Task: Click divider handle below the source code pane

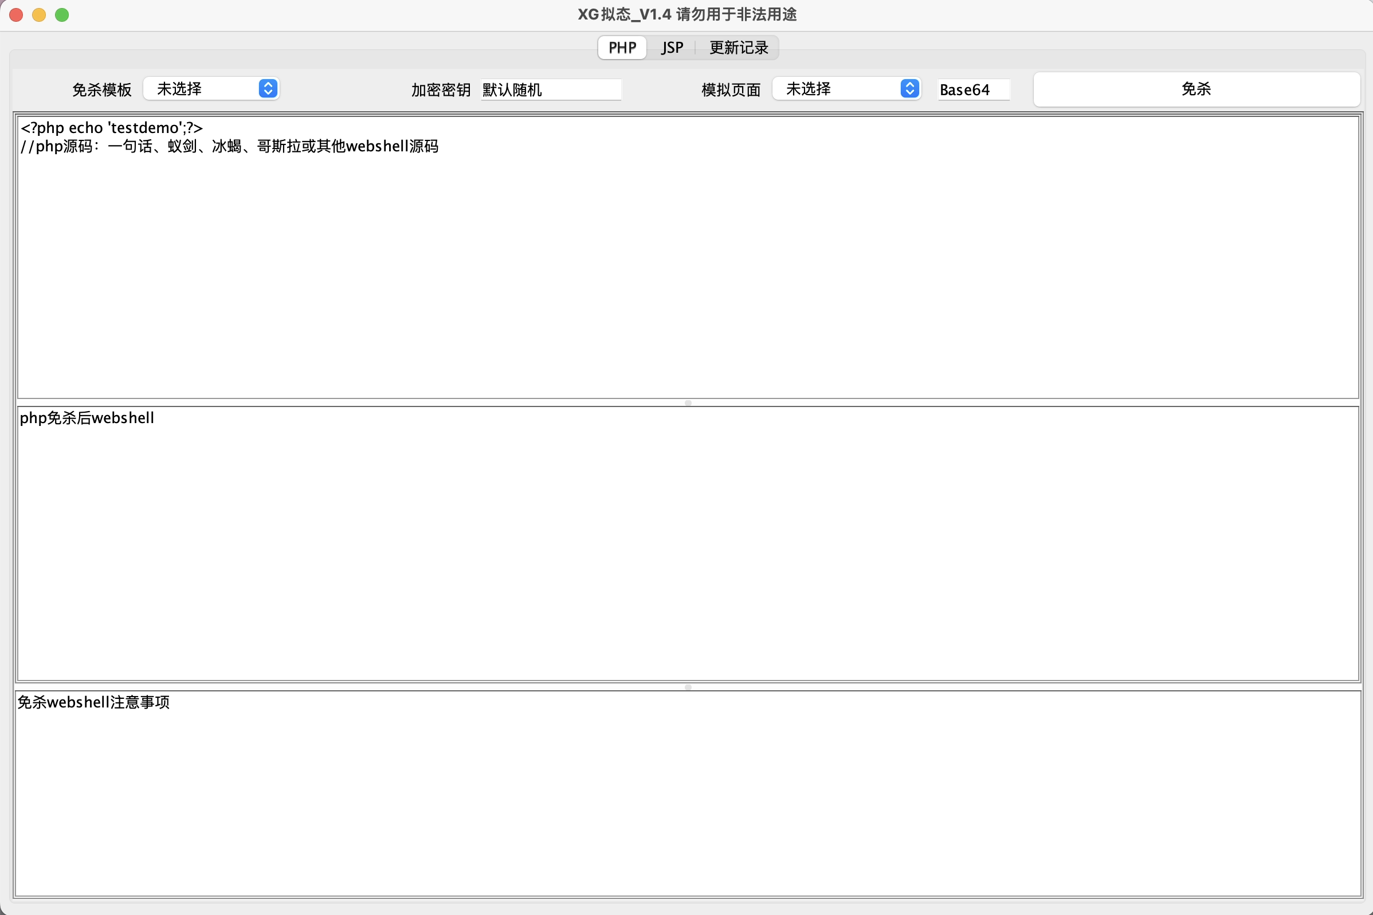Action: tap(688, 402)
